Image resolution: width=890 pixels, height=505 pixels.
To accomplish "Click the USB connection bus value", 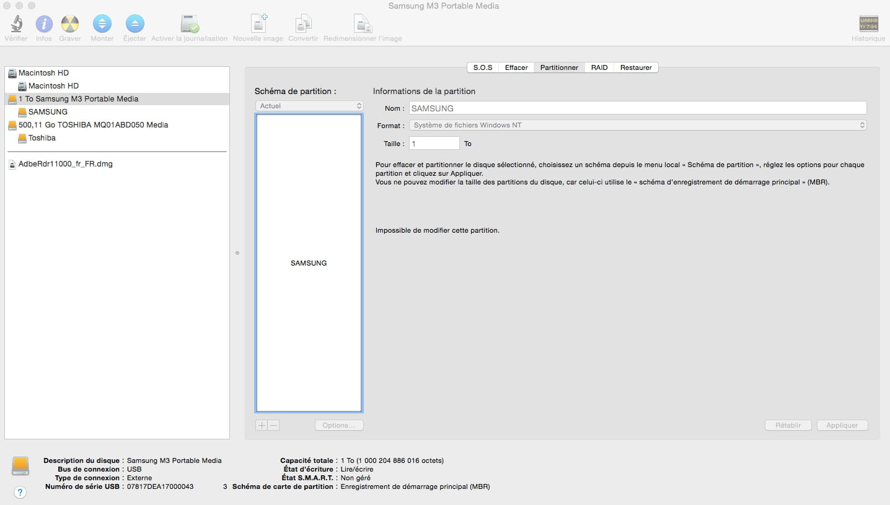I will pos(134,469).
